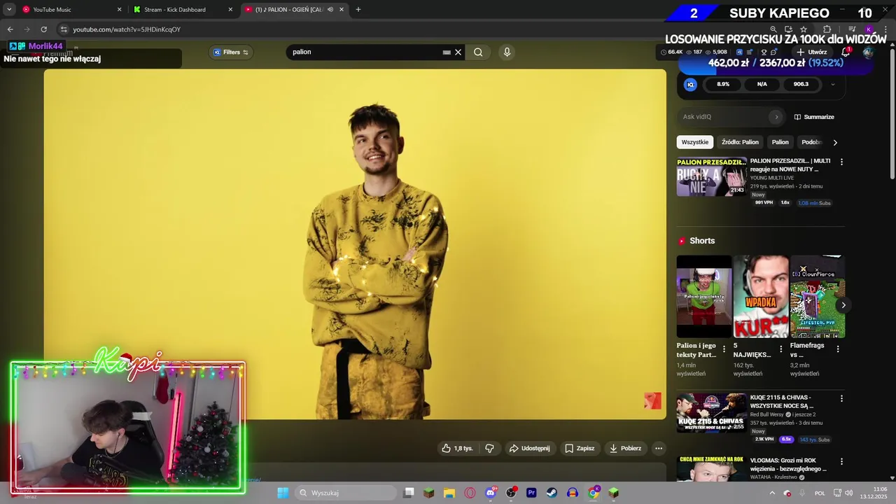Open 'VLOGMAS: Grozi mi ROK' video title
The height and width of the screenshot is (504, 896).
[788, 464]
